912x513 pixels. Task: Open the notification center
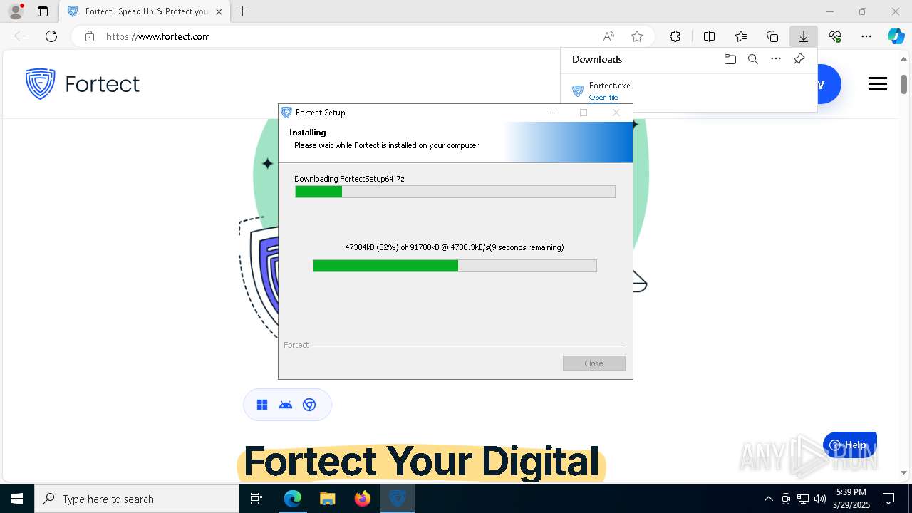point(888,499)
